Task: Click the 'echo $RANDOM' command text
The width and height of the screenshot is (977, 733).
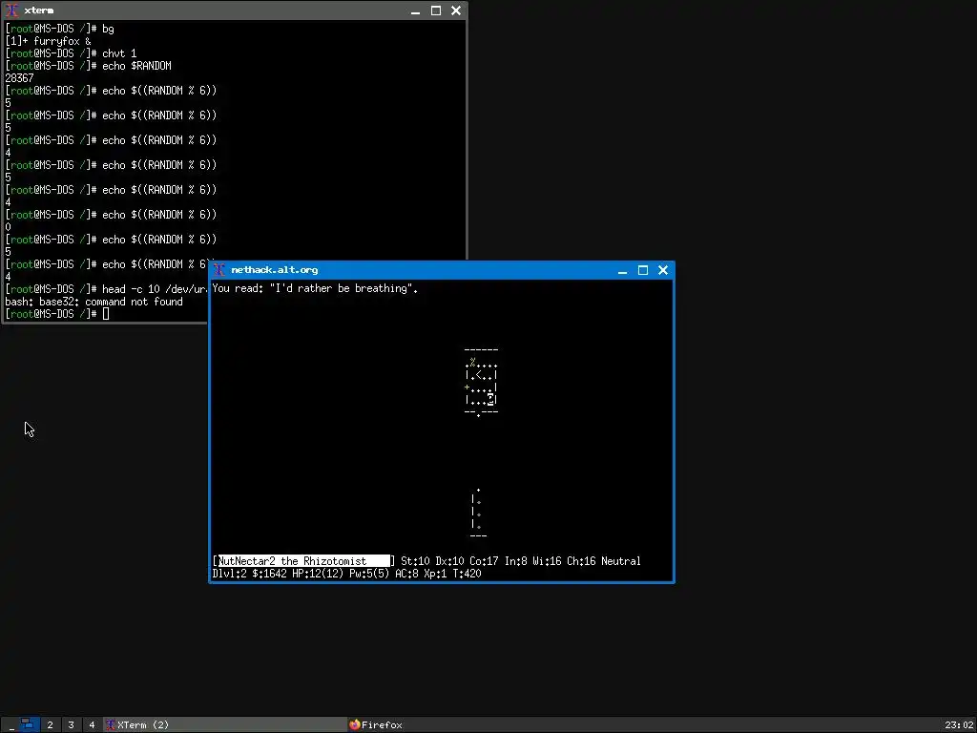Action: [136, 66]
